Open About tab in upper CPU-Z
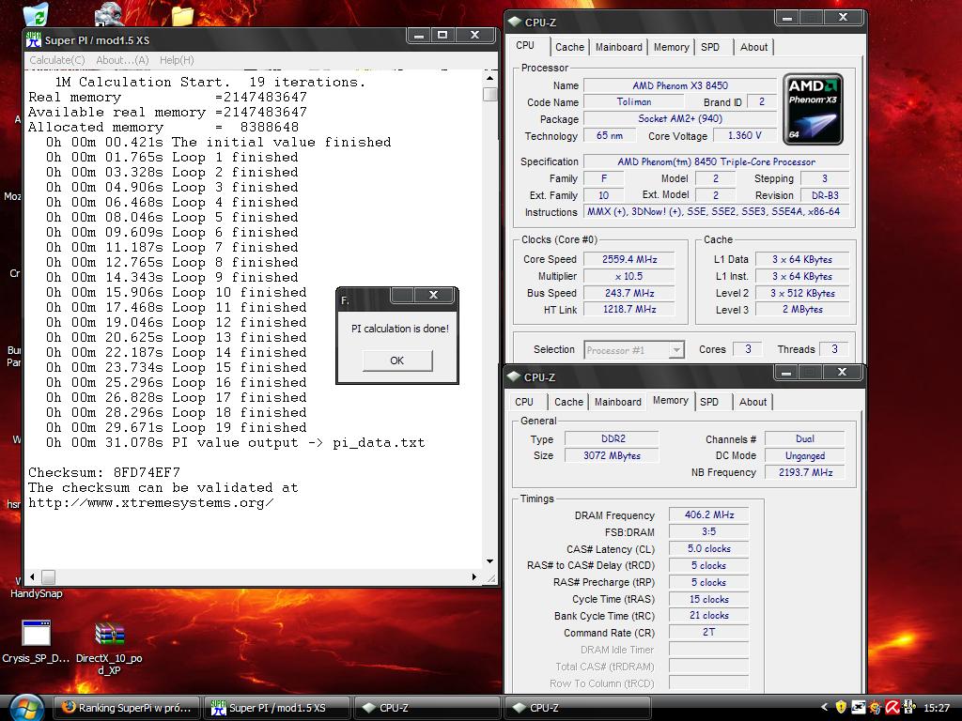 click(x=753, y=47)
